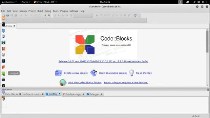210x118 pixels.
Task: Click the Run play icon in build toolbar
Action: pyautogui.click(x=59, y=15)
